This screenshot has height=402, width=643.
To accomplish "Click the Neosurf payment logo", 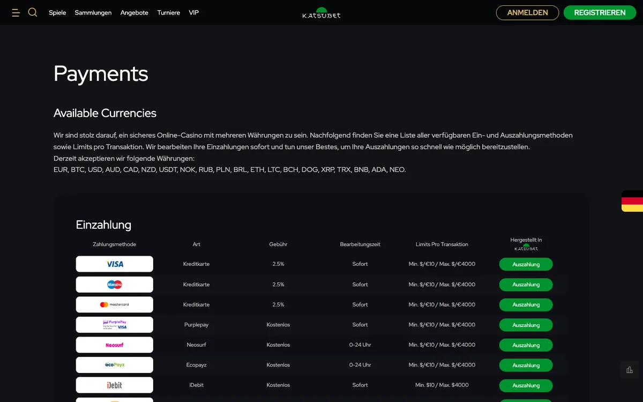I will pos(115,345).
